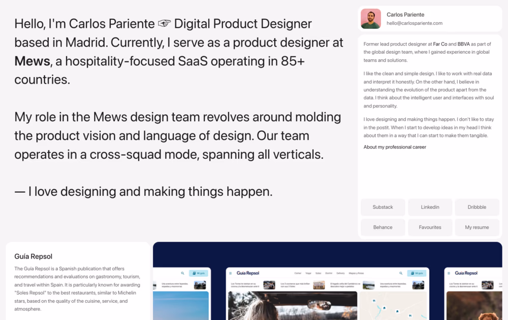This screenshot has width=508, height=320.
Task: Open the Linkedin profile button
Action: tap(430, 207)
